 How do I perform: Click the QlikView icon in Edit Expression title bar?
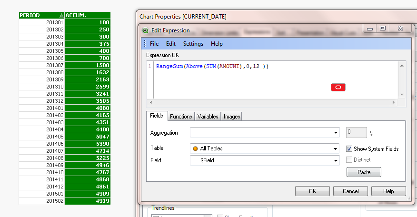click(145, 30)
